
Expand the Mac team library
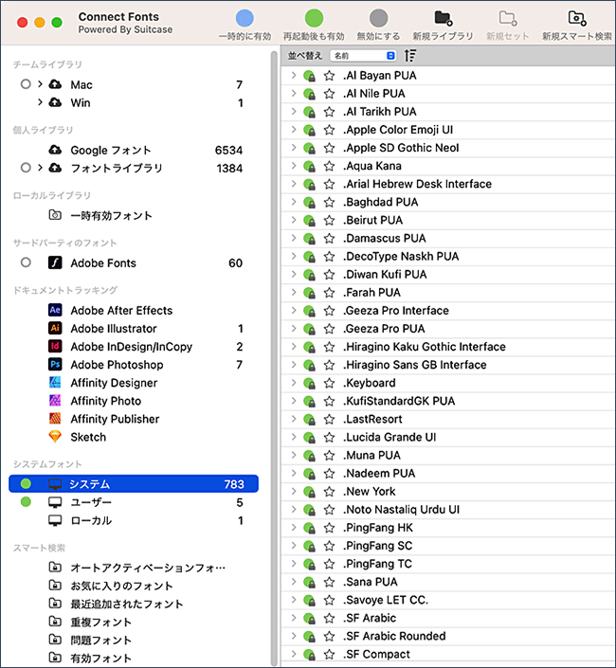(x=40, y=84)
